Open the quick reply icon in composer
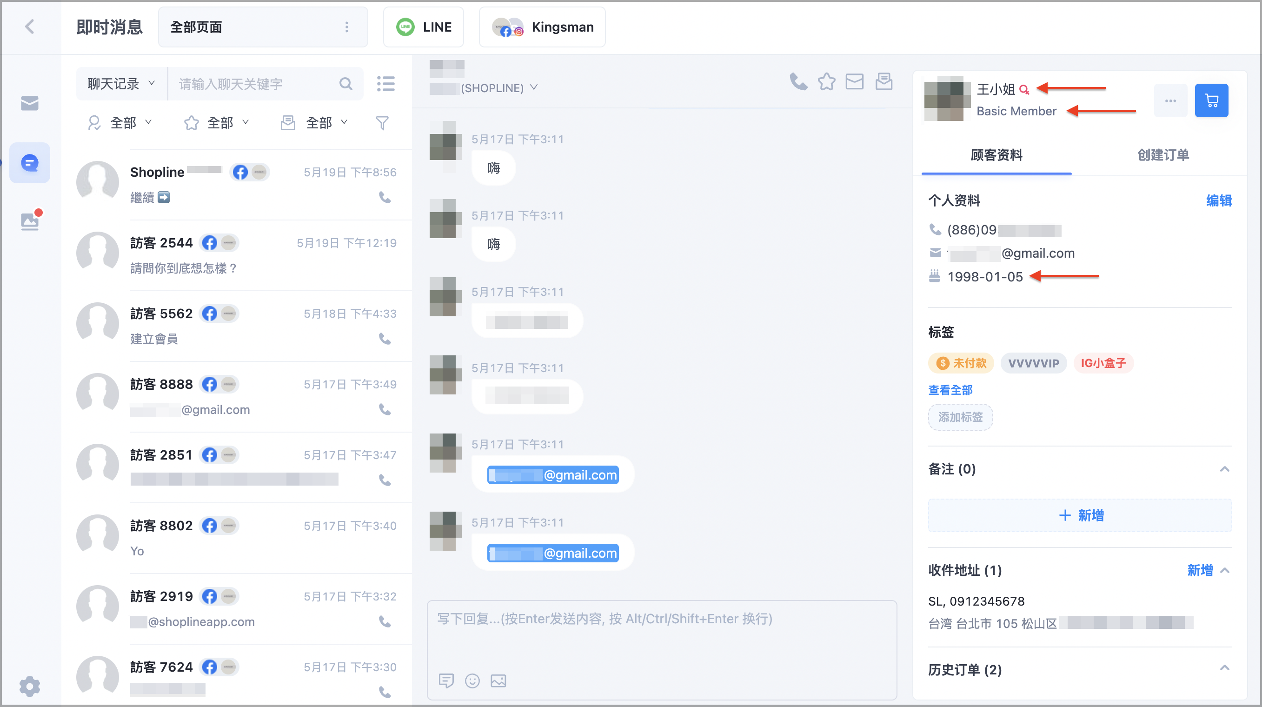Viewport: 1262px width, 707px height. click(x=446, y=680)
